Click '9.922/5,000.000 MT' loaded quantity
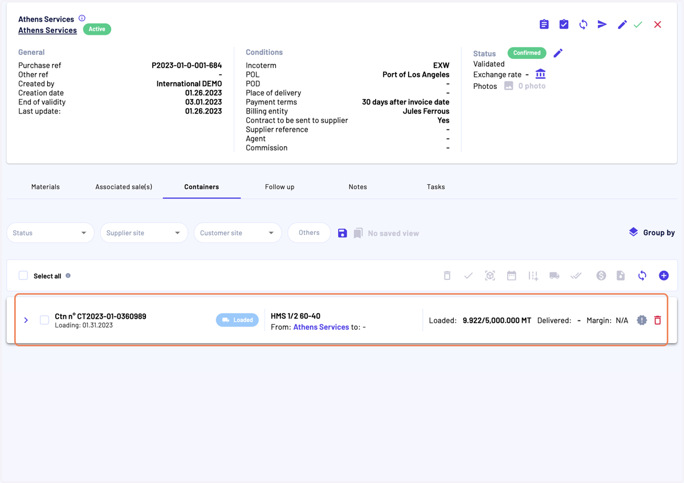The height and width of the screenshot is (483, 684). point(497,320)
